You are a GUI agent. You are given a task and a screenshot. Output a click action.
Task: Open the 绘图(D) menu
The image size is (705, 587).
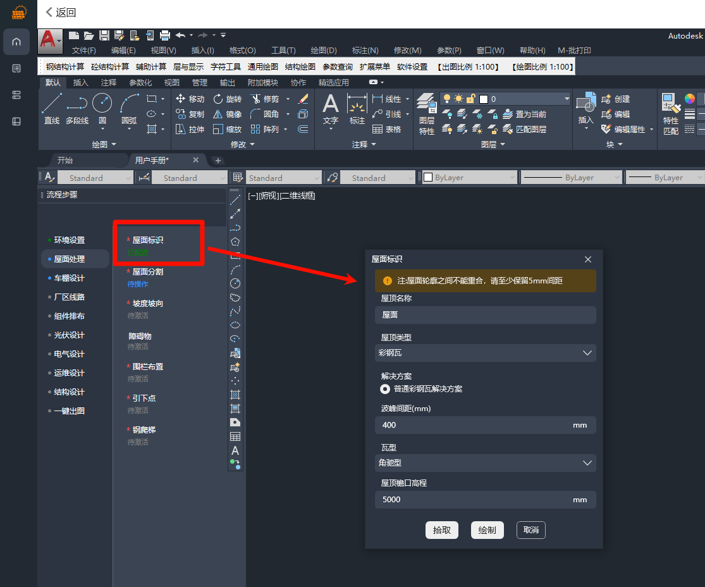pos(323,51)
